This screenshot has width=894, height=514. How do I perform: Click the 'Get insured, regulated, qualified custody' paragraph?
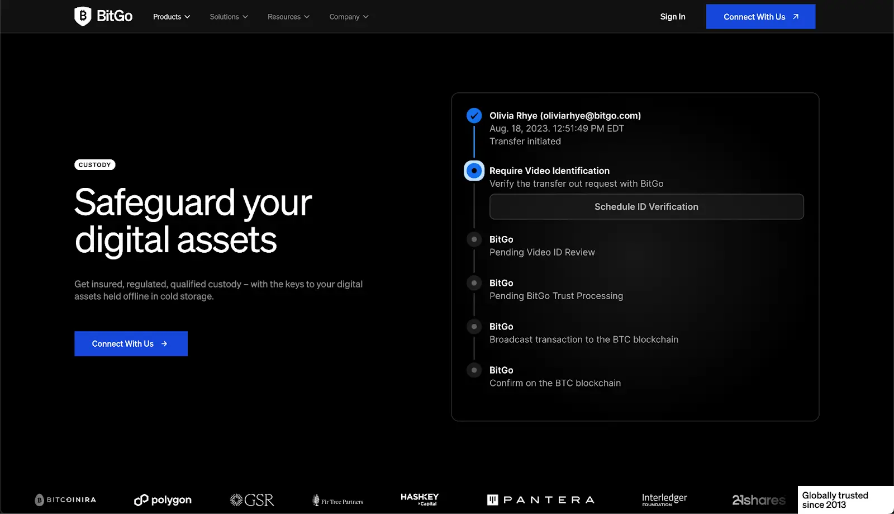(x=218, y=290)
